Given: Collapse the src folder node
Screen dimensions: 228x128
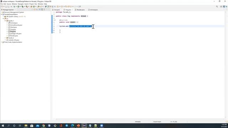Looking at the screenshot, I should coord(3,19).
